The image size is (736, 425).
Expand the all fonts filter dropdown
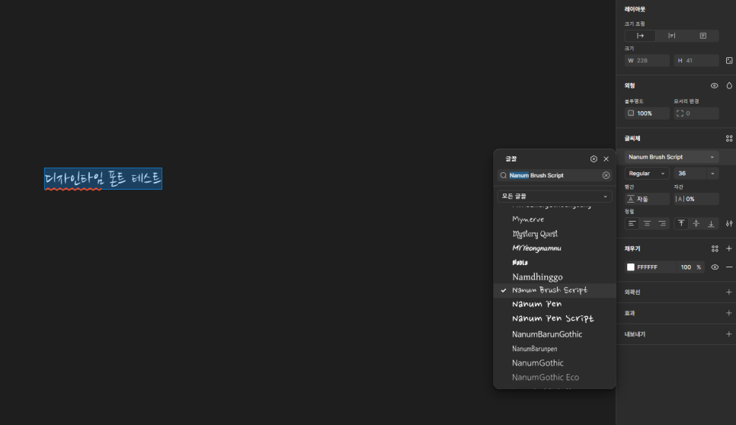(555, 196)
